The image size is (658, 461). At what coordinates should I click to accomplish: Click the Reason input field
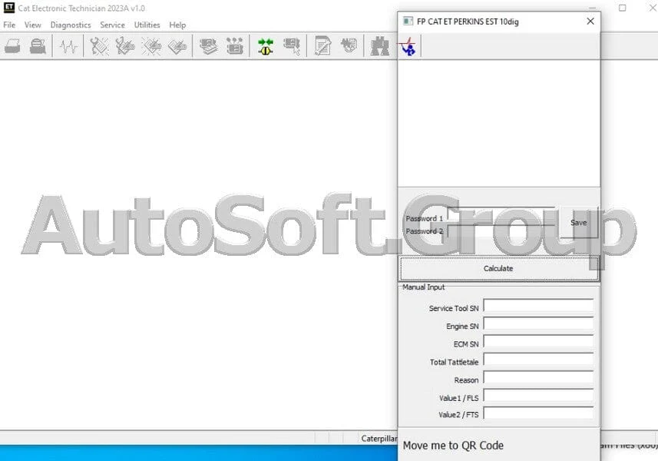(x=537, y=377)
